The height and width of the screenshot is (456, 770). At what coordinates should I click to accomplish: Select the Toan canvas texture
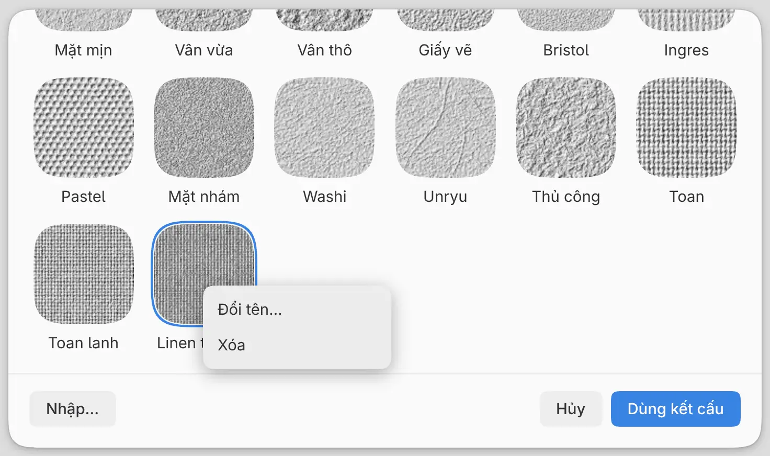click(x=686, y=128)
